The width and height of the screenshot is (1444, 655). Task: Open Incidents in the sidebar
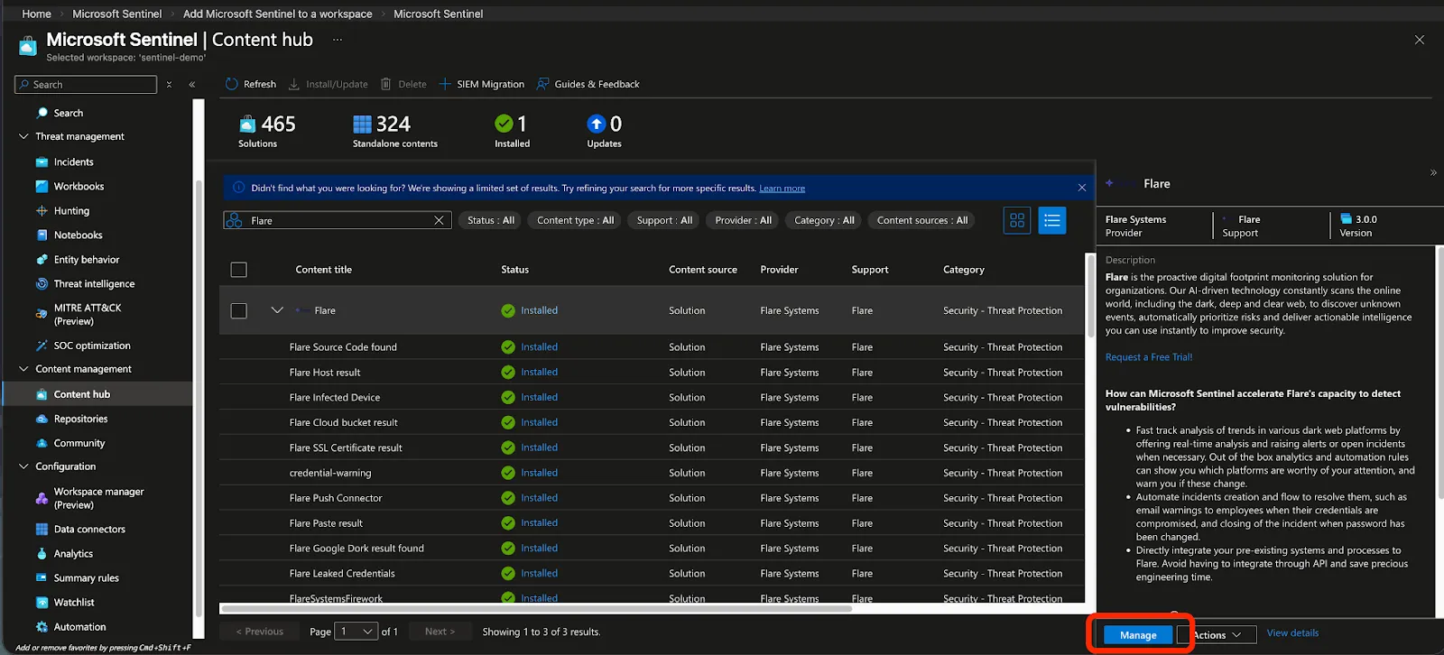[73, 162]
